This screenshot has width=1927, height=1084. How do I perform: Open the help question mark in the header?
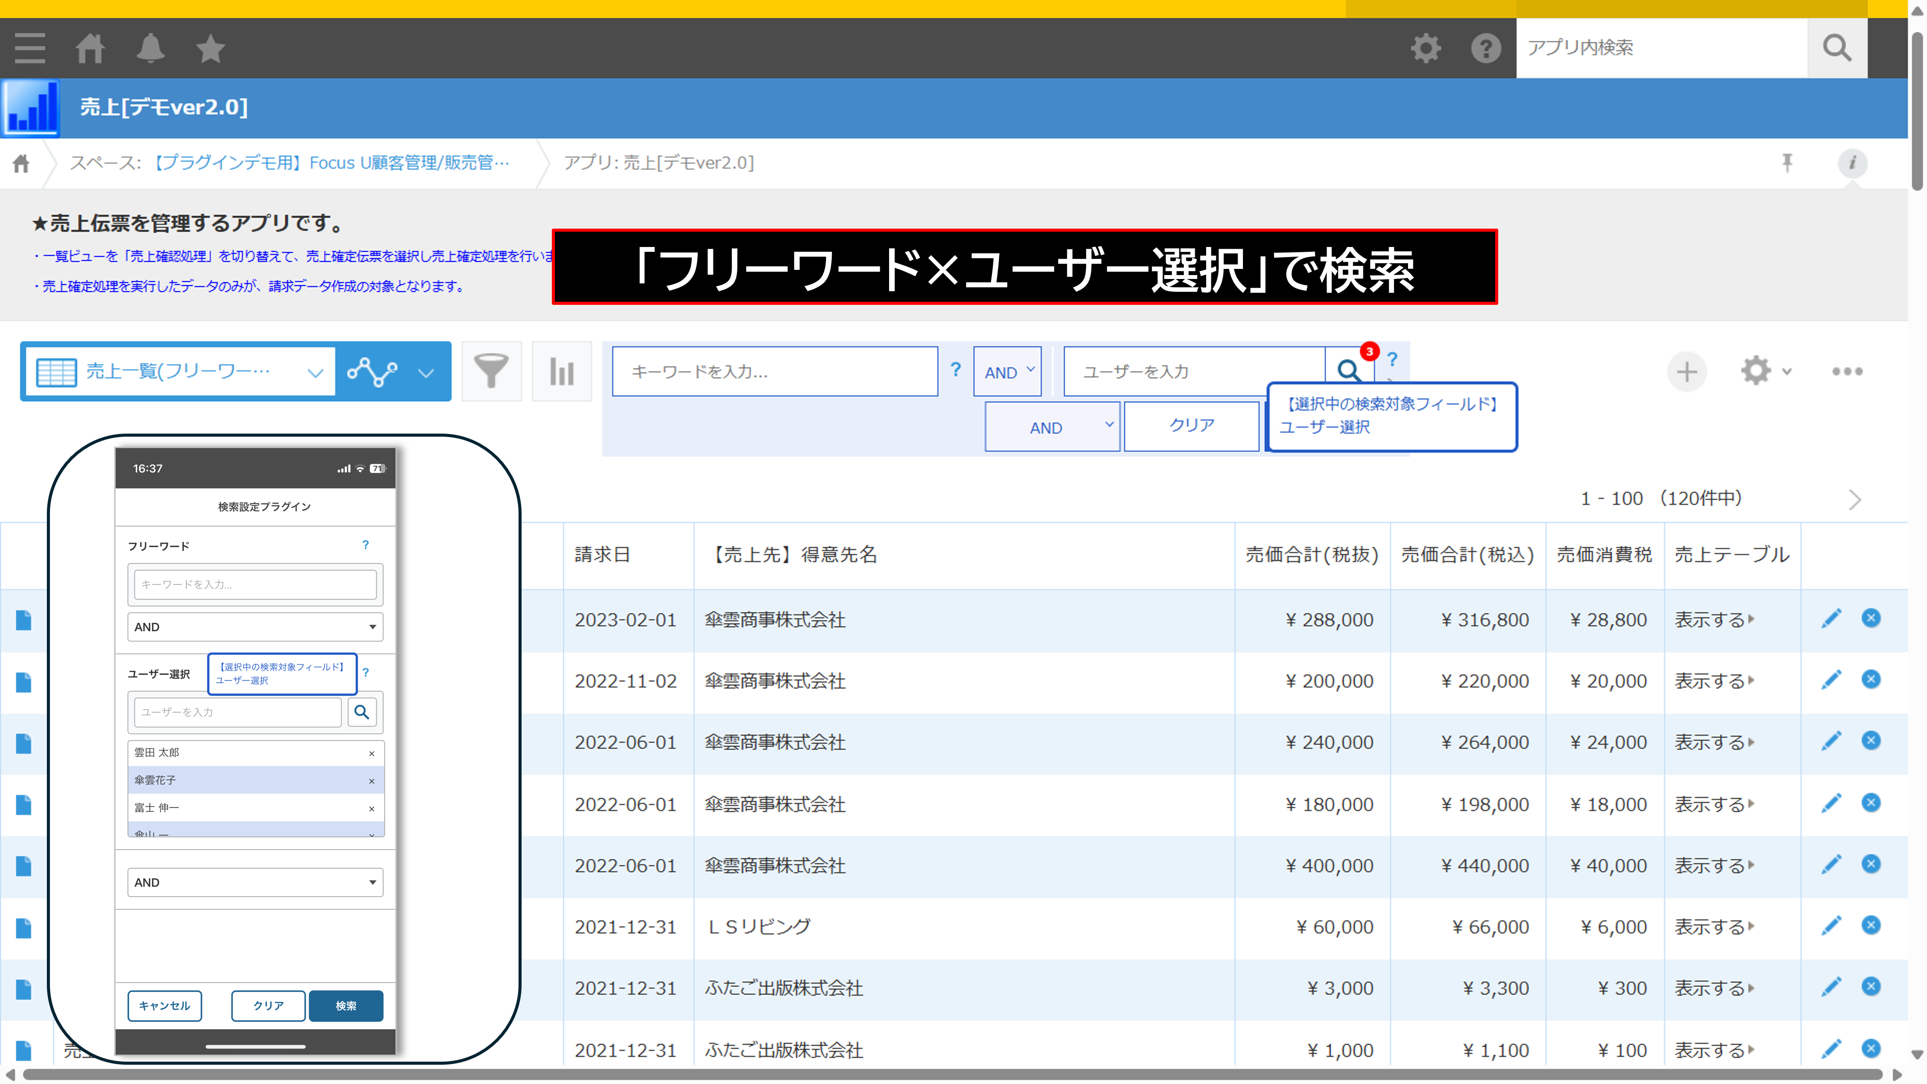(x=1486, y=48)
